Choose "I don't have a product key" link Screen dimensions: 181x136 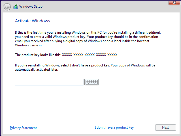pos(114,128)
